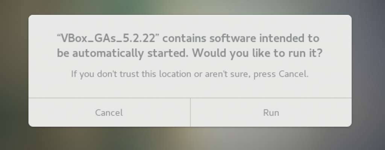Screen dimensions: 385x150
Task: Click the horizontal separator above the buttons
Action: [190, 98]
